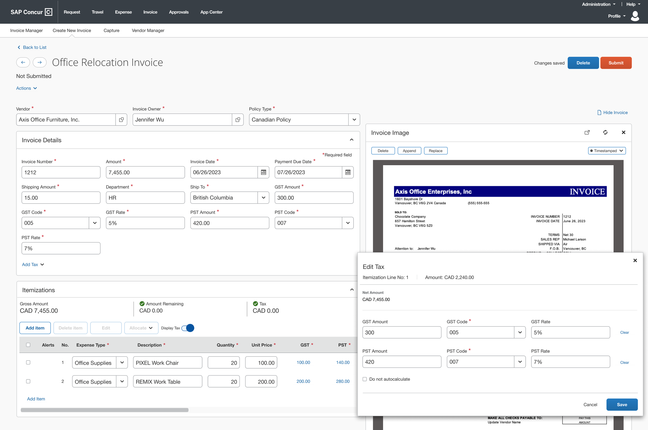This screenshot has width=648, height=430.
Task: Click the Invoice Number input field
Action: coord(61,172)
